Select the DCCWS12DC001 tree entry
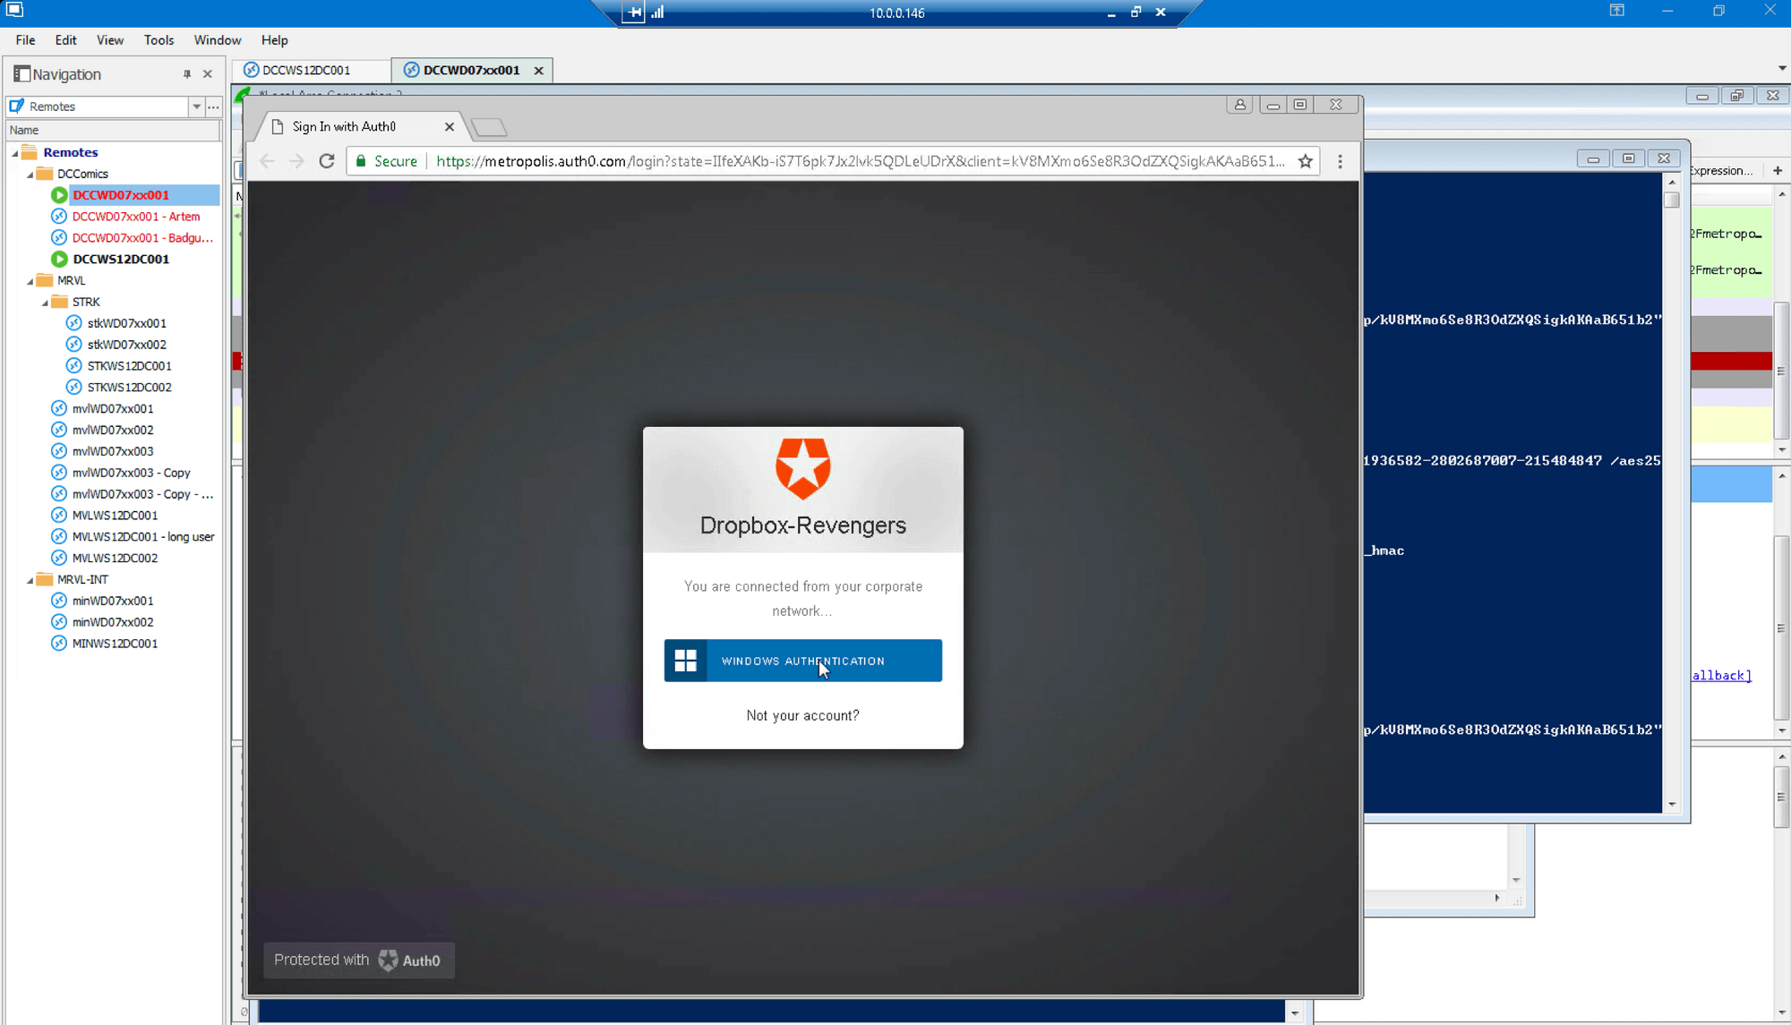Image resolution: width=1791 pixels, height=1025 pixels. tap(121, 260)
